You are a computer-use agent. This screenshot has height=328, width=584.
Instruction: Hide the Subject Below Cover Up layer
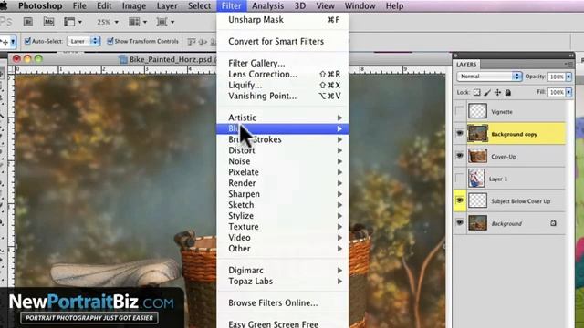(460, 200)
